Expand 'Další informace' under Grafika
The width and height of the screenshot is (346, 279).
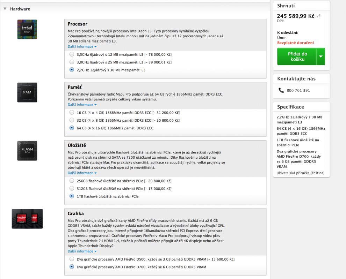coord(82,251)
